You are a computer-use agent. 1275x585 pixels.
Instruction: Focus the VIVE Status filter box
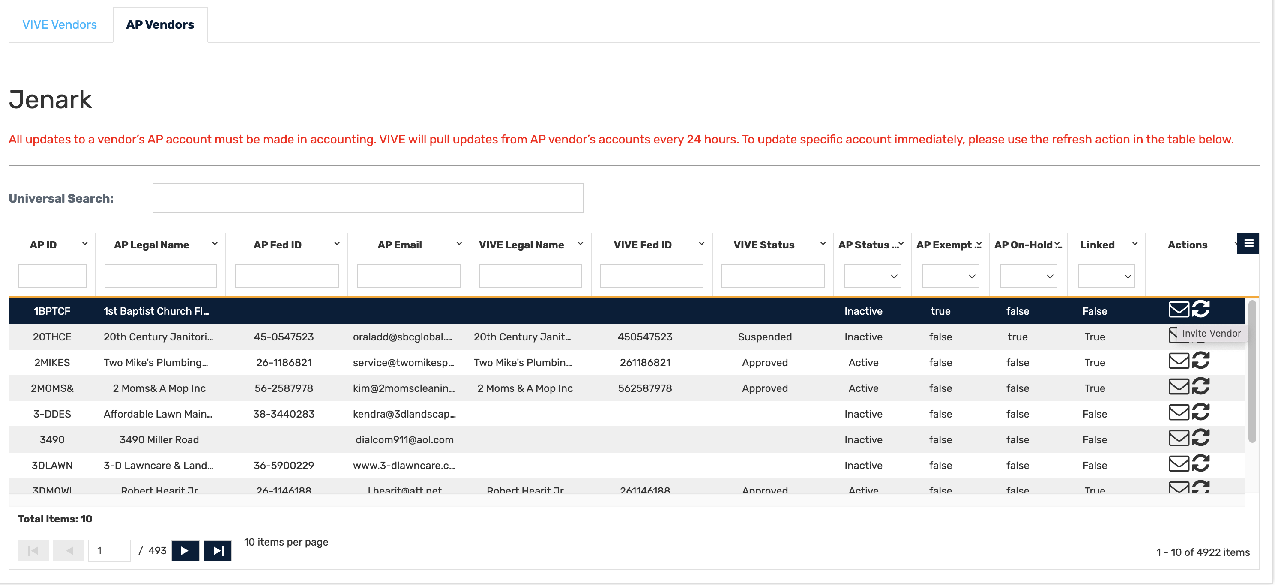[x=772, y=276]
